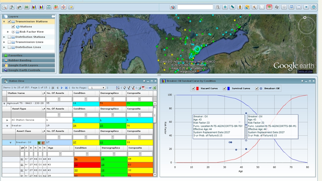Click the blue help icon in toolbar

point(314,7)
